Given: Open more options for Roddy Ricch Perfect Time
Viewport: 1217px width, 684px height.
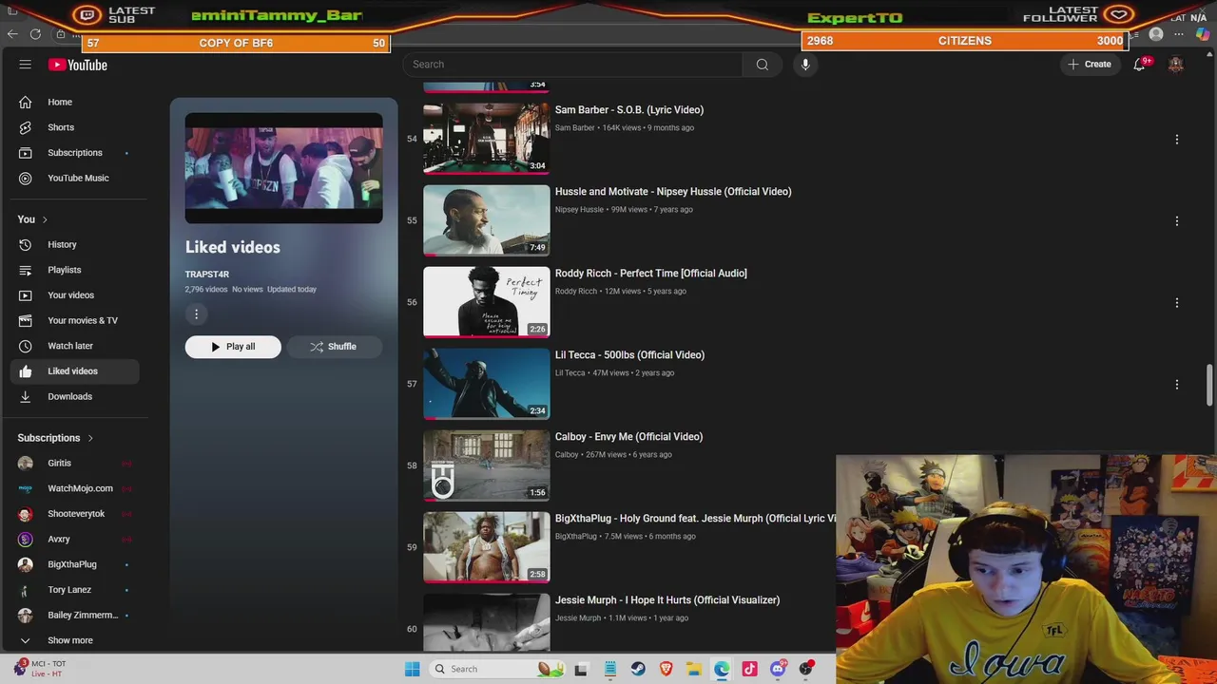Looking at the screenshot, I should click(1177, 303).
